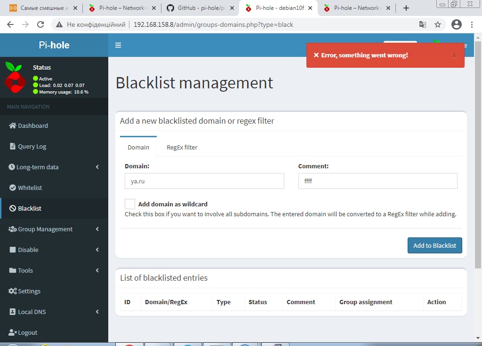Click in the Domain input field
The image size is (482, 346).
pos(204,181)
